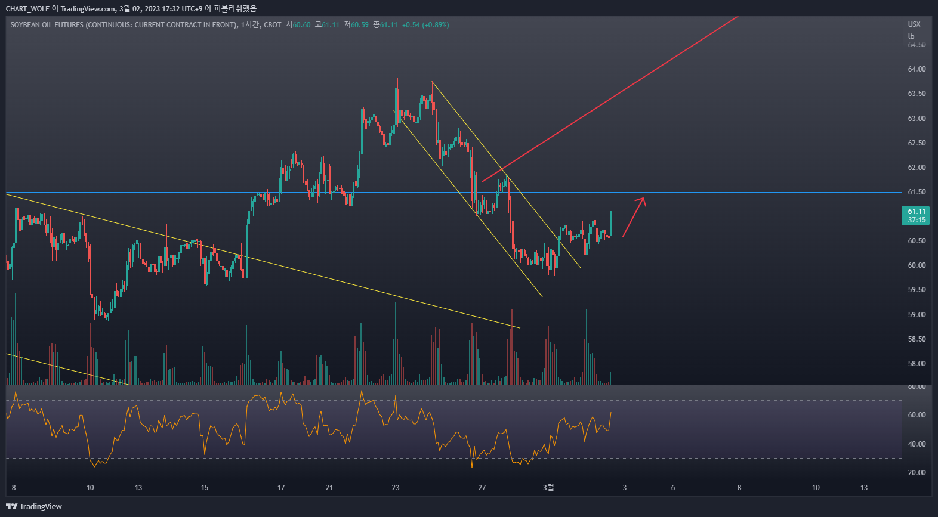This screenshot has width=938, height=517.
Task: Select the SOYBEAN OIL FUTURES symbol title
Action: coord(124,25)
